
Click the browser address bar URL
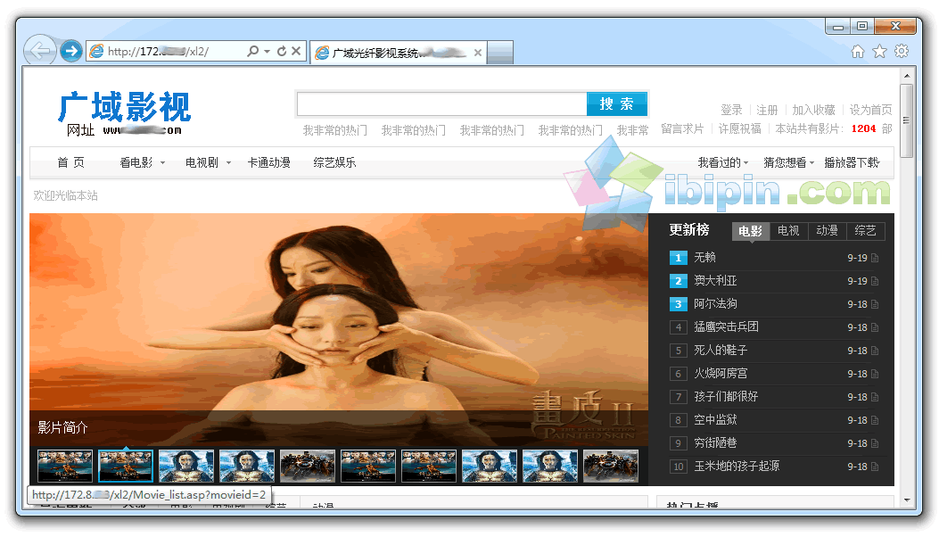point(158,52)
